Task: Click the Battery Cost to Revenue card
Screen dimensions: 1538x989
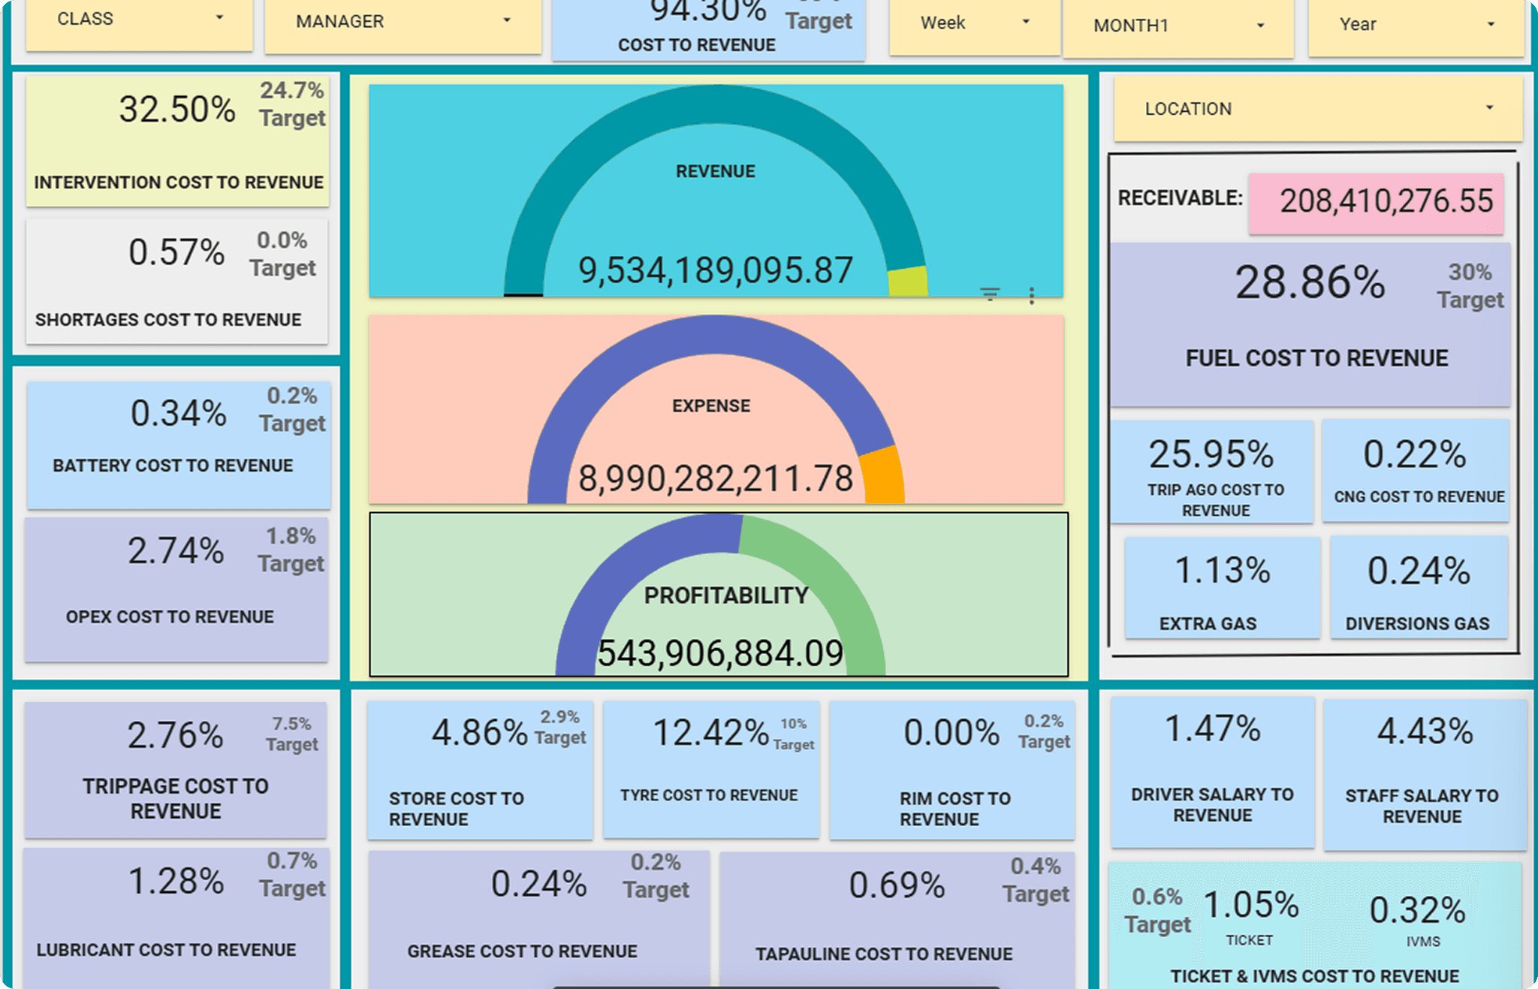Action: click(x=179, y=445)
